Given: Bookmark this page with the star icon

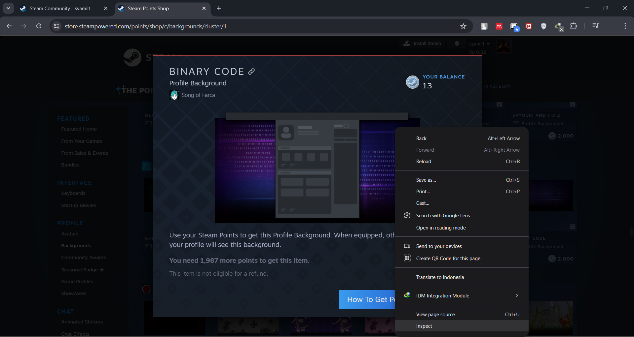Looking at the screenshot, I should pos(463,26).
